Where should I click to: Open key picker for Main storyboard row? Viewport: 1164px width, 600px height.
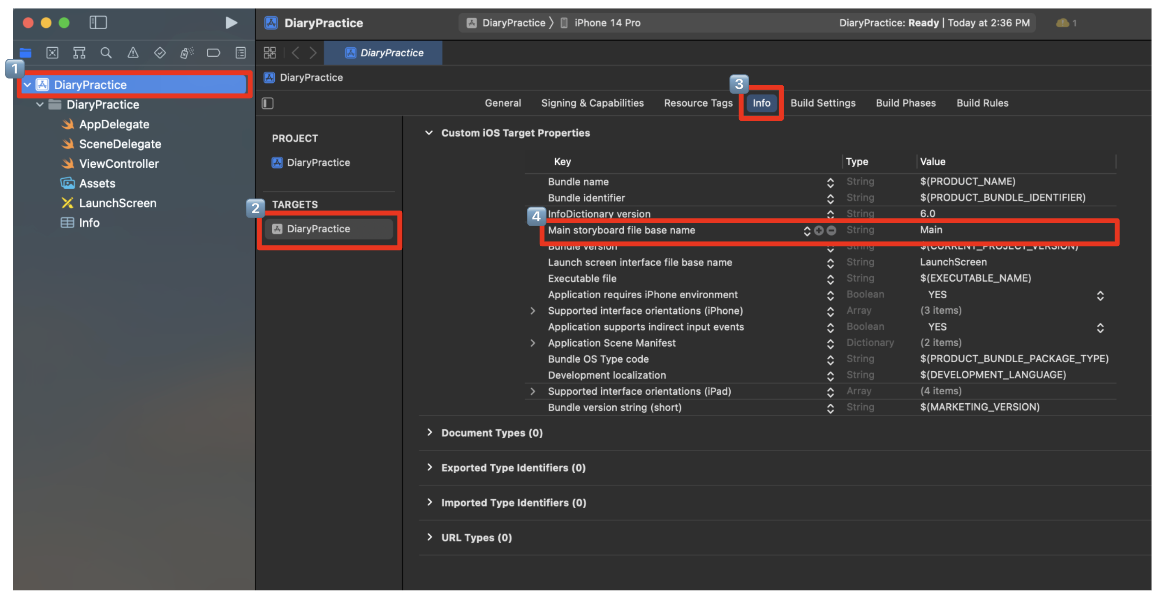807,231
